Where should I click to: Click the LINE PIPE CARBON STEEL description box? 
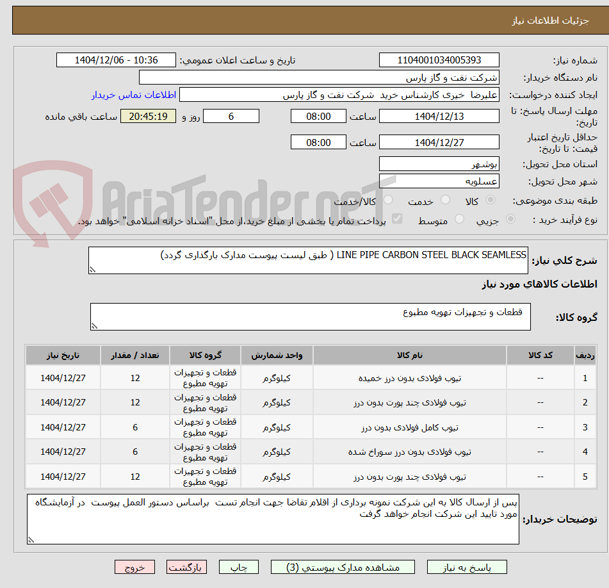coord(308,260)
